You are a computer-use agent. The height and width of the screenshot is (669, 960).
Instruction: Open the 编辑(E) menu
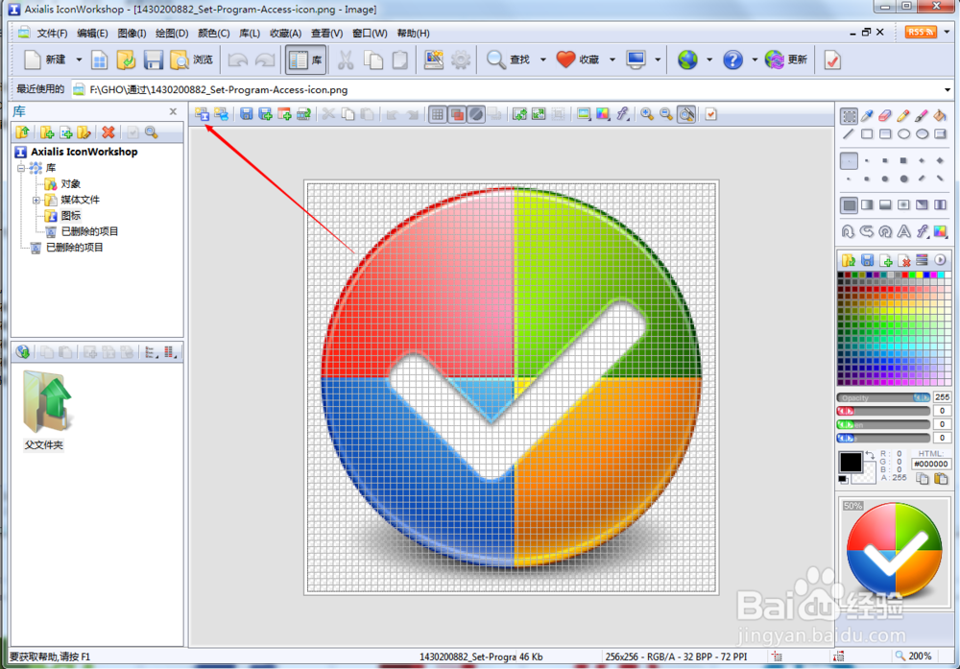[x=92, y=33]
